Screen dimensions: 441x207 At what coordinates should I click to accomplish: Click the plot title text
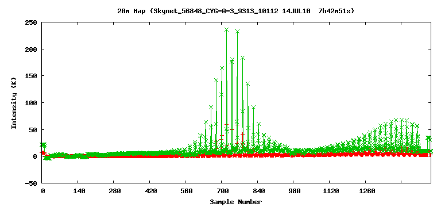[x=235, y=11]
